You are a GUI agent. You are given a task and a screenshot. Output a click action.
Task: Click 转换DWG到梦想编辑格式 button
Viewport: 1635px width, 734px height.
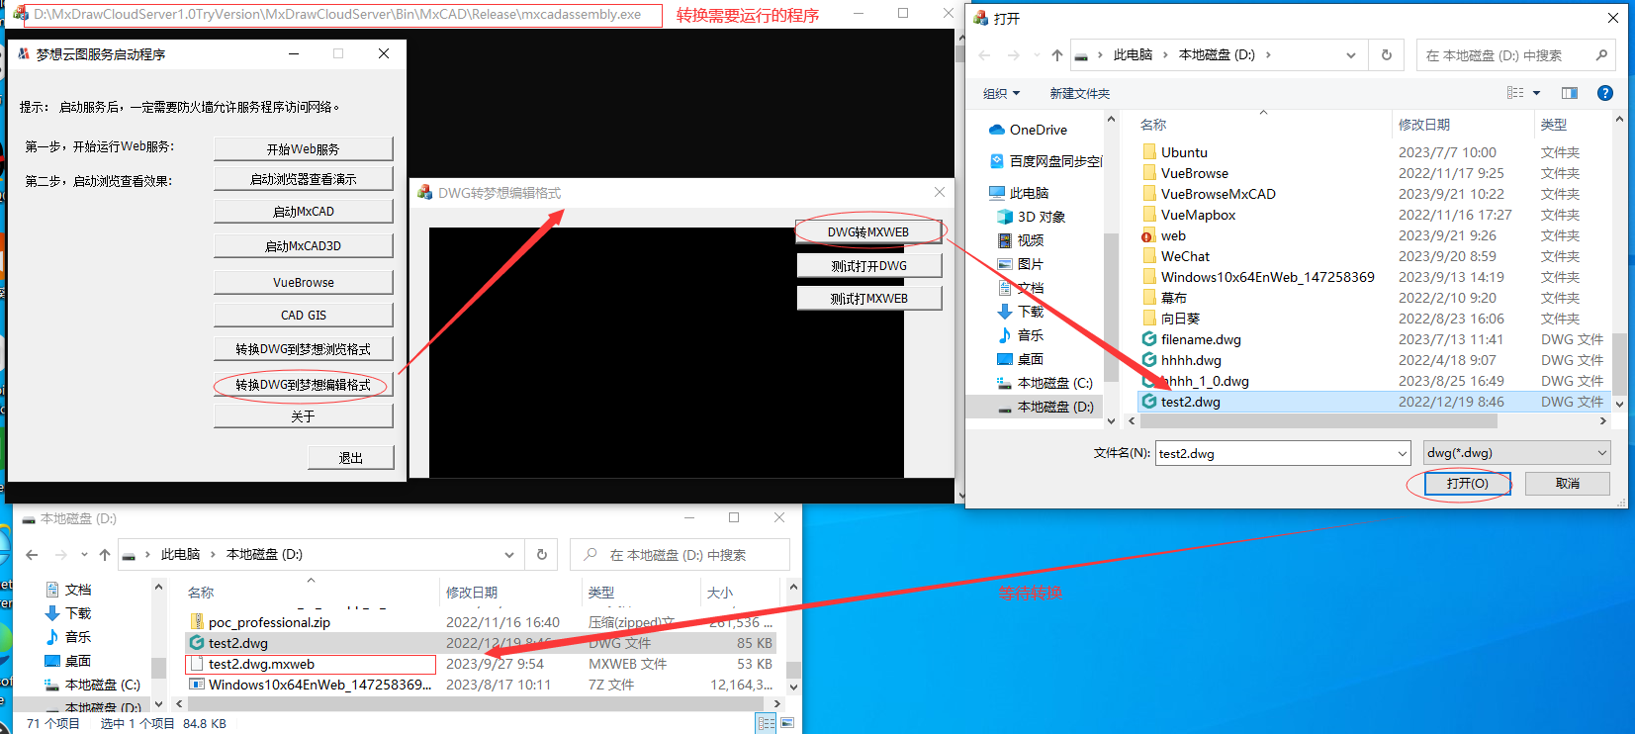(x=303, y=385)
